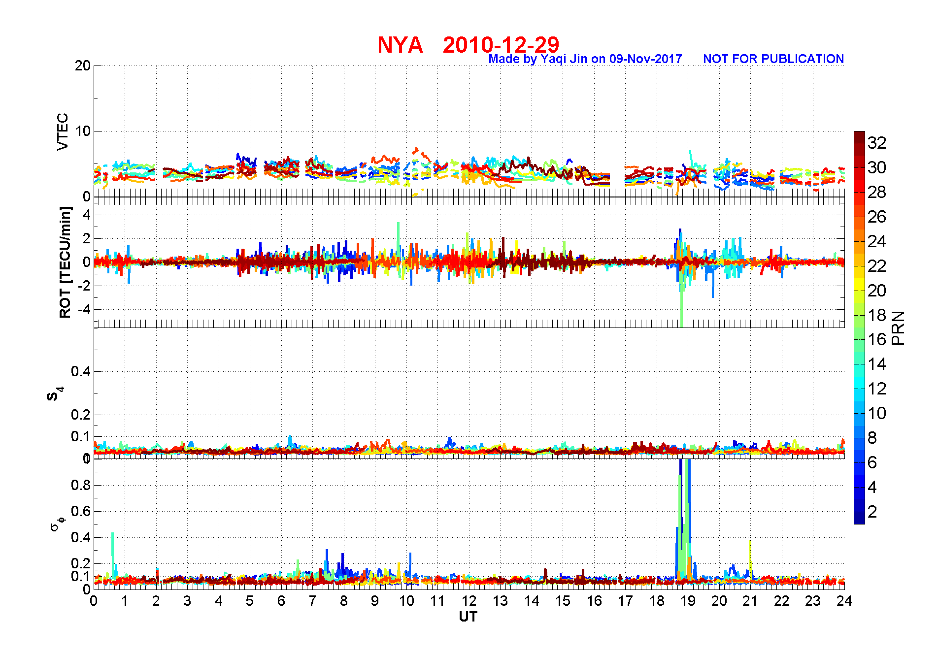Image resolution: width=938 pixels, height=655 pixels.
Task: Select the ROT axis tick label -4
Action: click(x=85, y=309)
